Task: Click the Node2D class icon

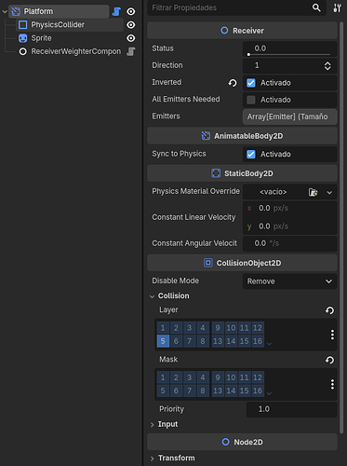Action: (226, 442)
